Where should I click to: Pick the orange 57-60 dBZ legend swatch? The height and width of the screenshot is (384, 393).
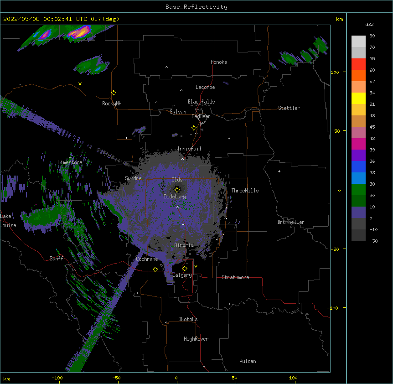[358, 75]
